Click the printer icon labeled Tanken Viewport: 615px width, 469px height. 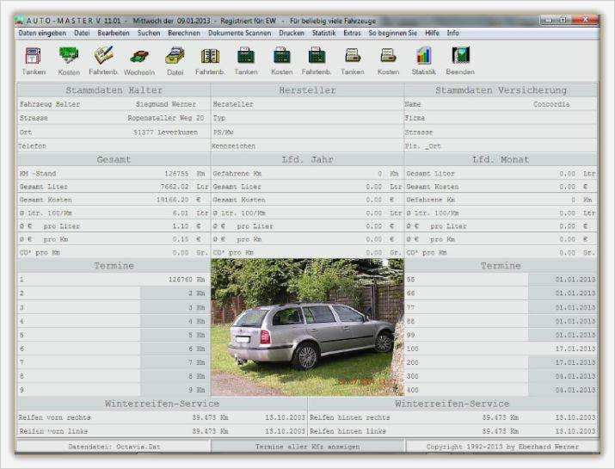353,57
